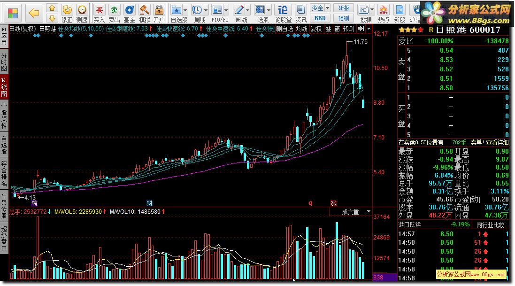Screen dimensions: 515x286
Task: Switch to 综合排名 sidebar tab
Action: (4, 174)
